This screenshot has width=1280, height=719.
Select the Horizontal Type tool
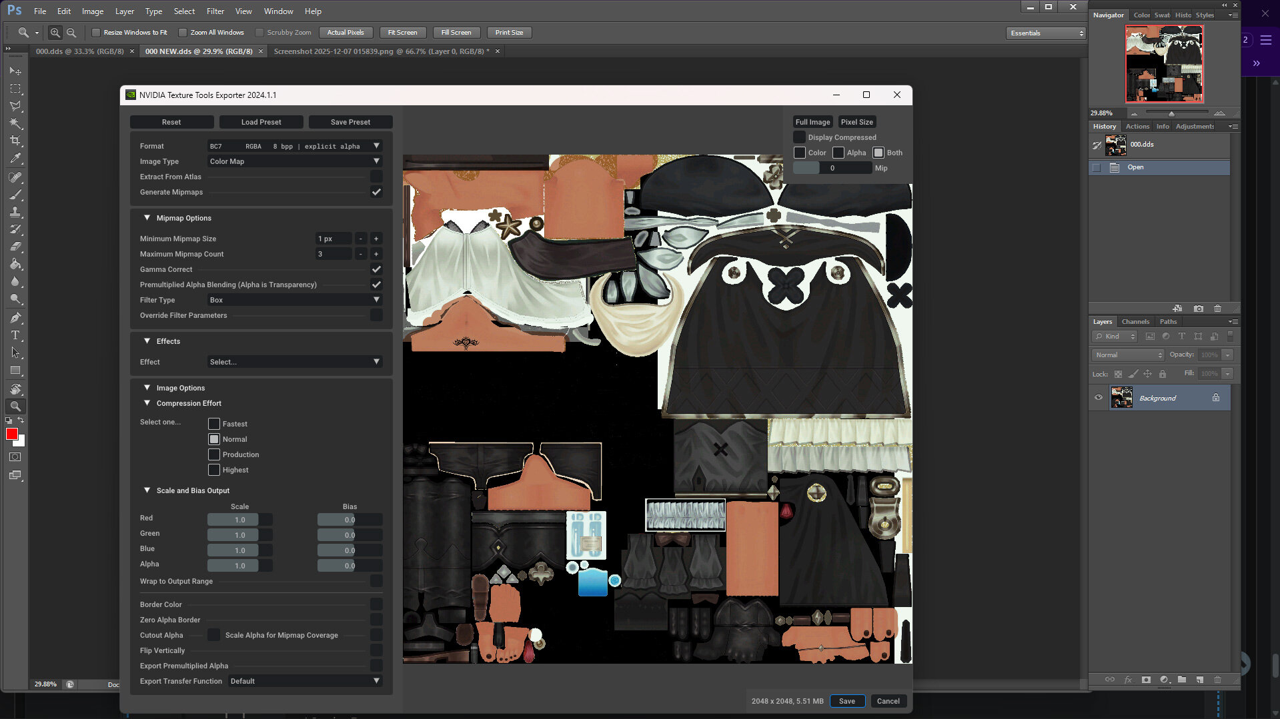(15, 335)
